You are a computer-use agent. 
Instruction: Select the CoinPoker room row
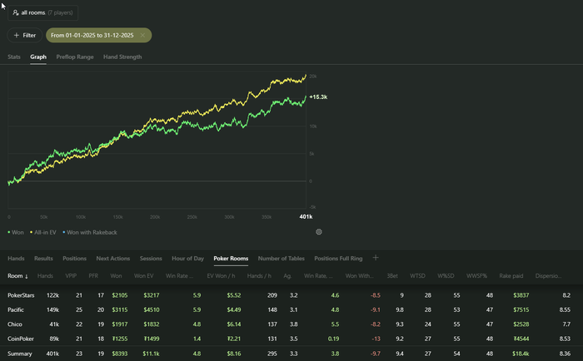(x=291, y=339)
